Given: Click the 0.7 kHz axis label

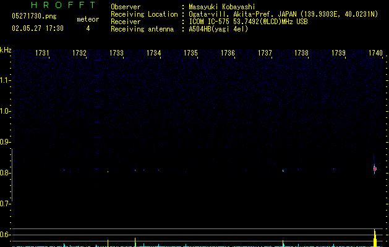Looking at the screenshot, I should (5, 203).
